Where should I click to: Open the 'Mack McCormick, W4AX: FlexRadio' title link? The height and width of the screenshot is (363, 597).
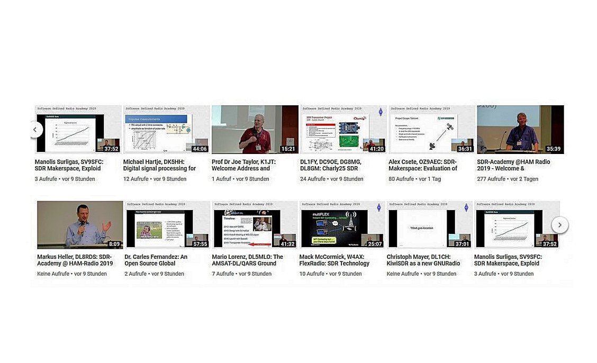(x=334, y=260)
